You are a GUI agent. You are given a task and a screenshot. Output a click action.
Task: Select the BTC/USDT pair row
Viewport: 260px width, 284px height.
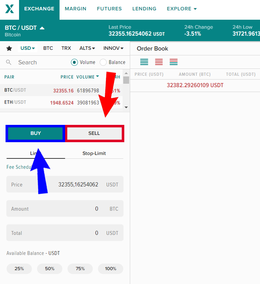pos(61,90)
